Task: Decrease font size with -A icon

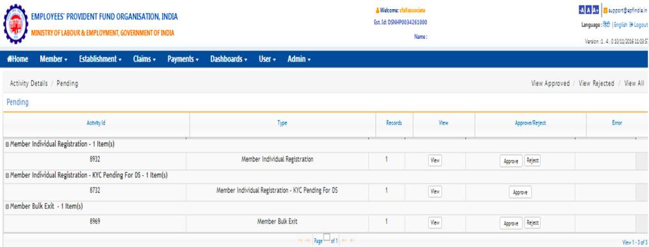Action: [x=582, y=10]
